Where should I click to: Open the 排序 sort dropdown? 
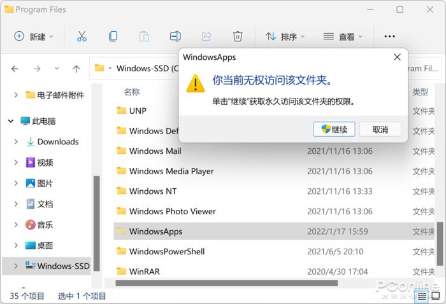[x=285, y=36]
